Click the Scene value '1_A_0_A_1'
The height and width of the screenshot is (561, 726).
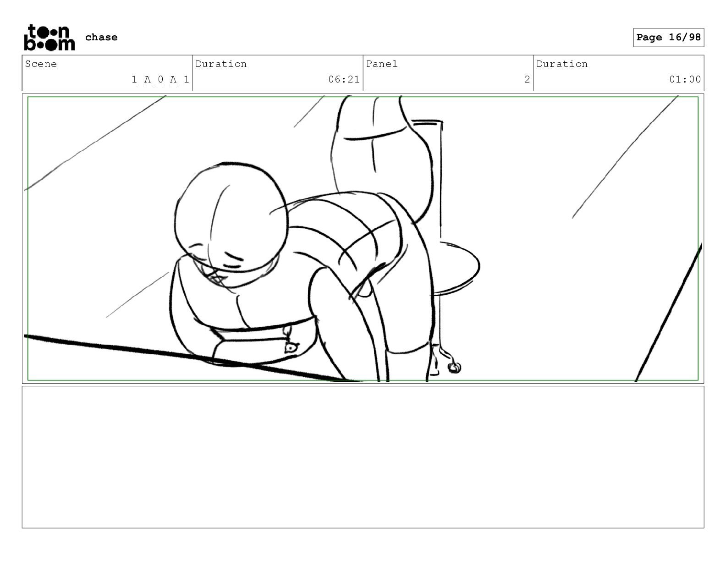coord(160,79)
